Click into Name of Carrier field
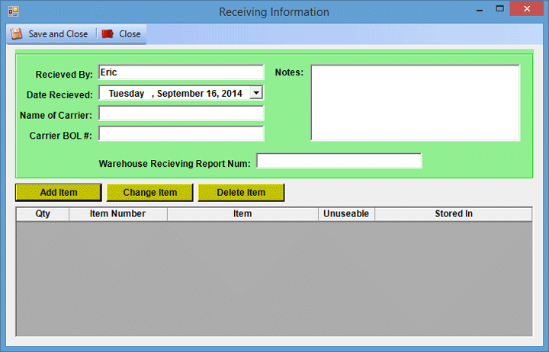The width and height of the screenshot is (549, 352). 181,114
